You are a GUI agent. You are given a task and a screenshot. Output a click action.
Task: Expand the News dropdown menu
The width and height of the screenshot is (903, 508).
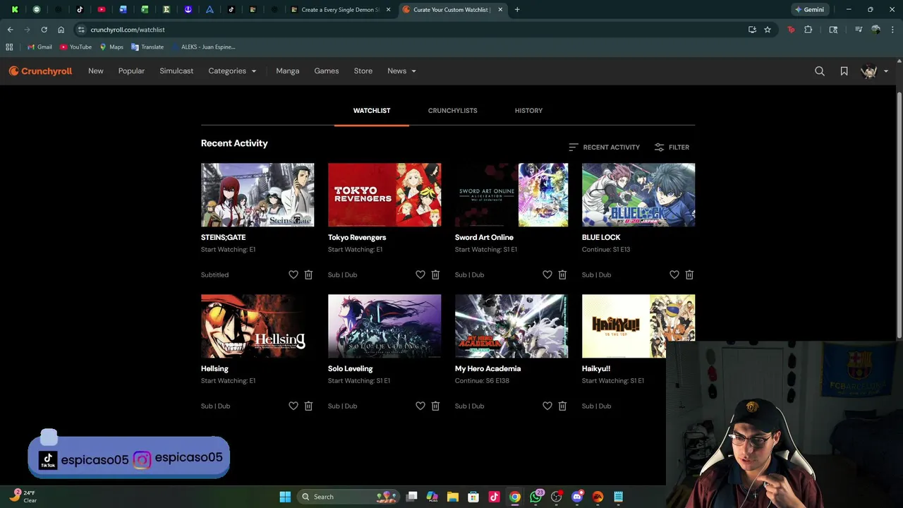(x=401, y=71)
